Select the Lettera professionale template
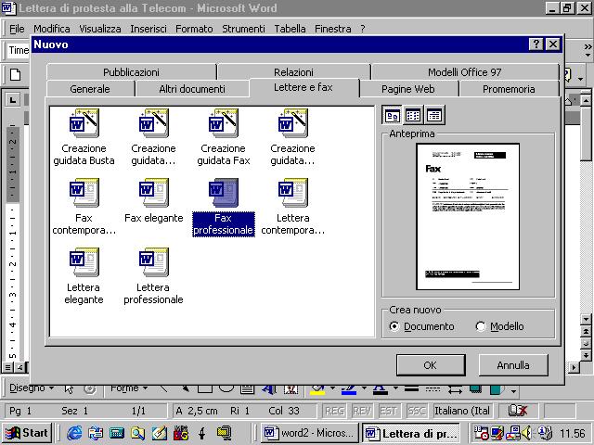The image size is (594, 445). click(x=153, y=275)
